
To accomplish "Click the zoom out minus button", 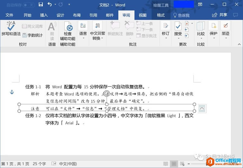I will (189, 164).
